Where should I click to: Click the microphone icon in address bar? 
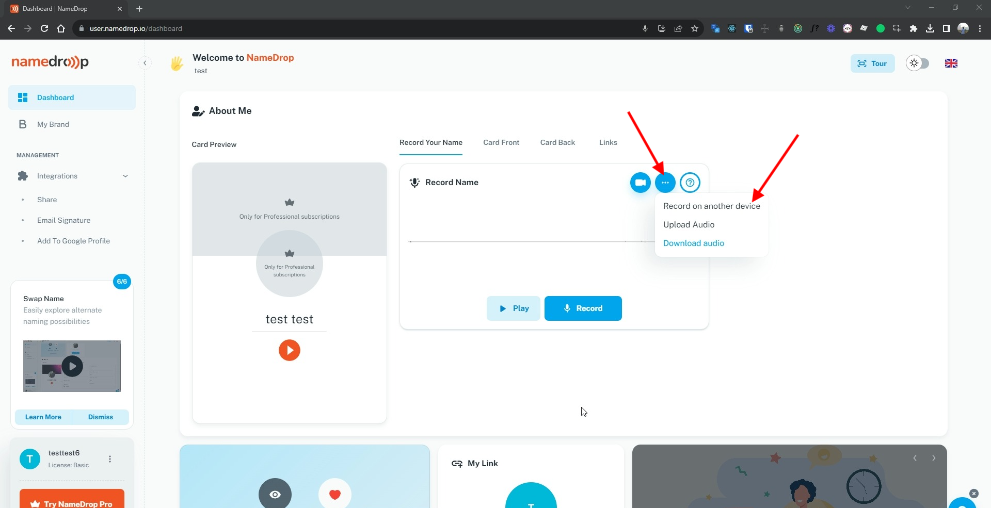(645, 28)
